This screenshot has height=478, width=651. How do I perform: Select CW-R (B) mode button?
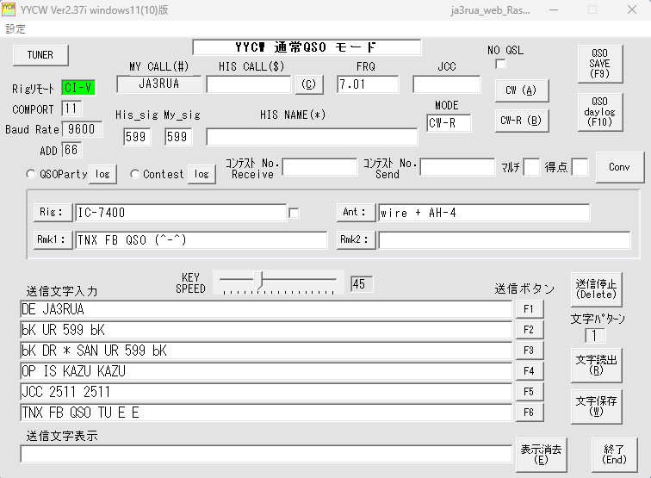tap(521, 121)
